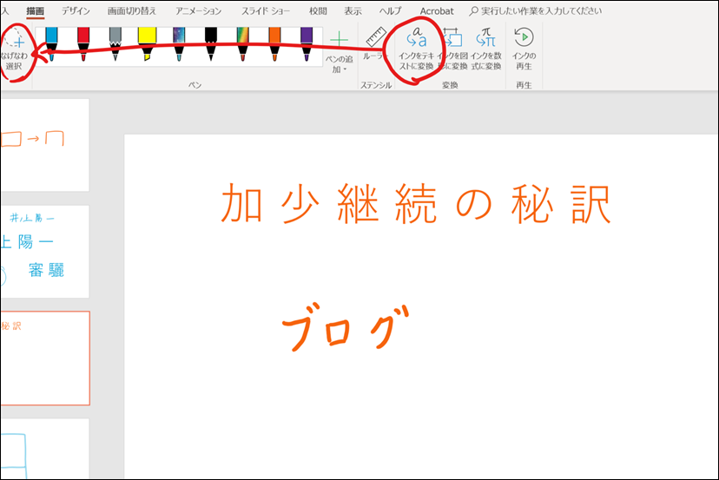Open the Design (デザイン) ribbon tab
Viewport: 719px width, 480px height.
pos(76,11)
